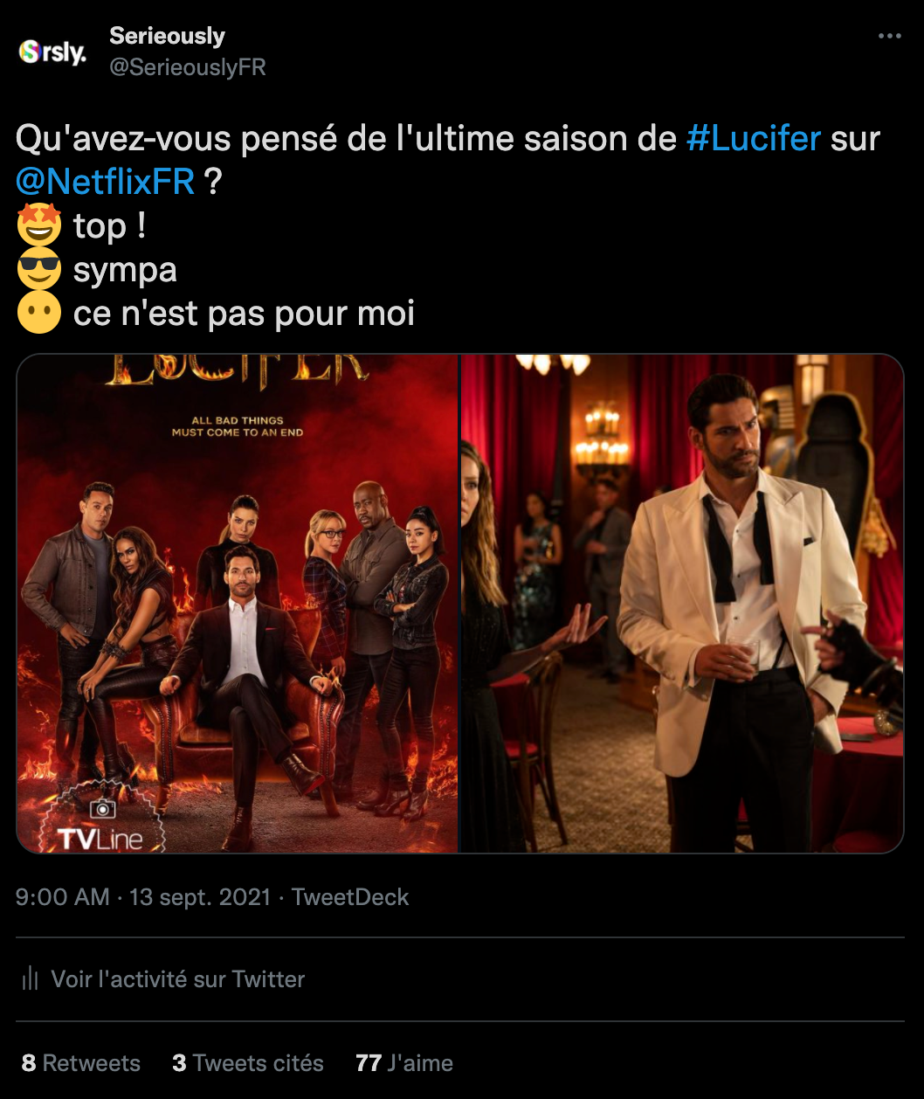
Task: Click the star-eyes emoji next to top
Action: pos(39,225)
